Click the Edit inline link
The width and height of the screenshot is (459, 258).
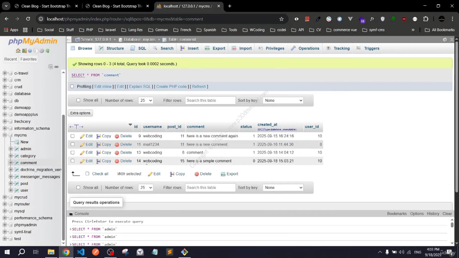(x=103, y=86)
